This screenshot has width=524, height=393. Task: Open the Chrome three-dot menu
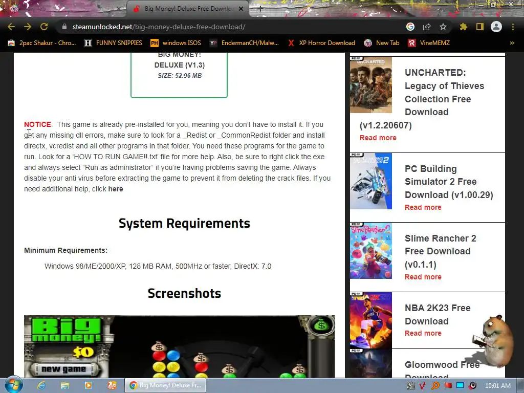(x=513, y=27)
